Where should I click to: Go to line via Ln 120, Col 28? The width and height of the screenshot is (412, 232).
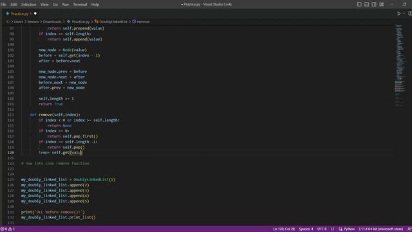pyautogui.click(x=284, y=229)
